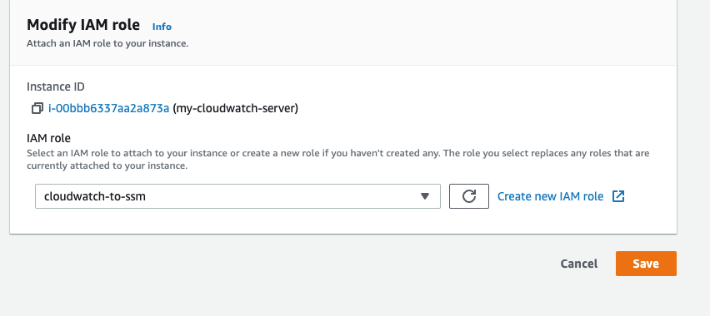Click the refresh IAM roles icon button

tap(469, 196)
